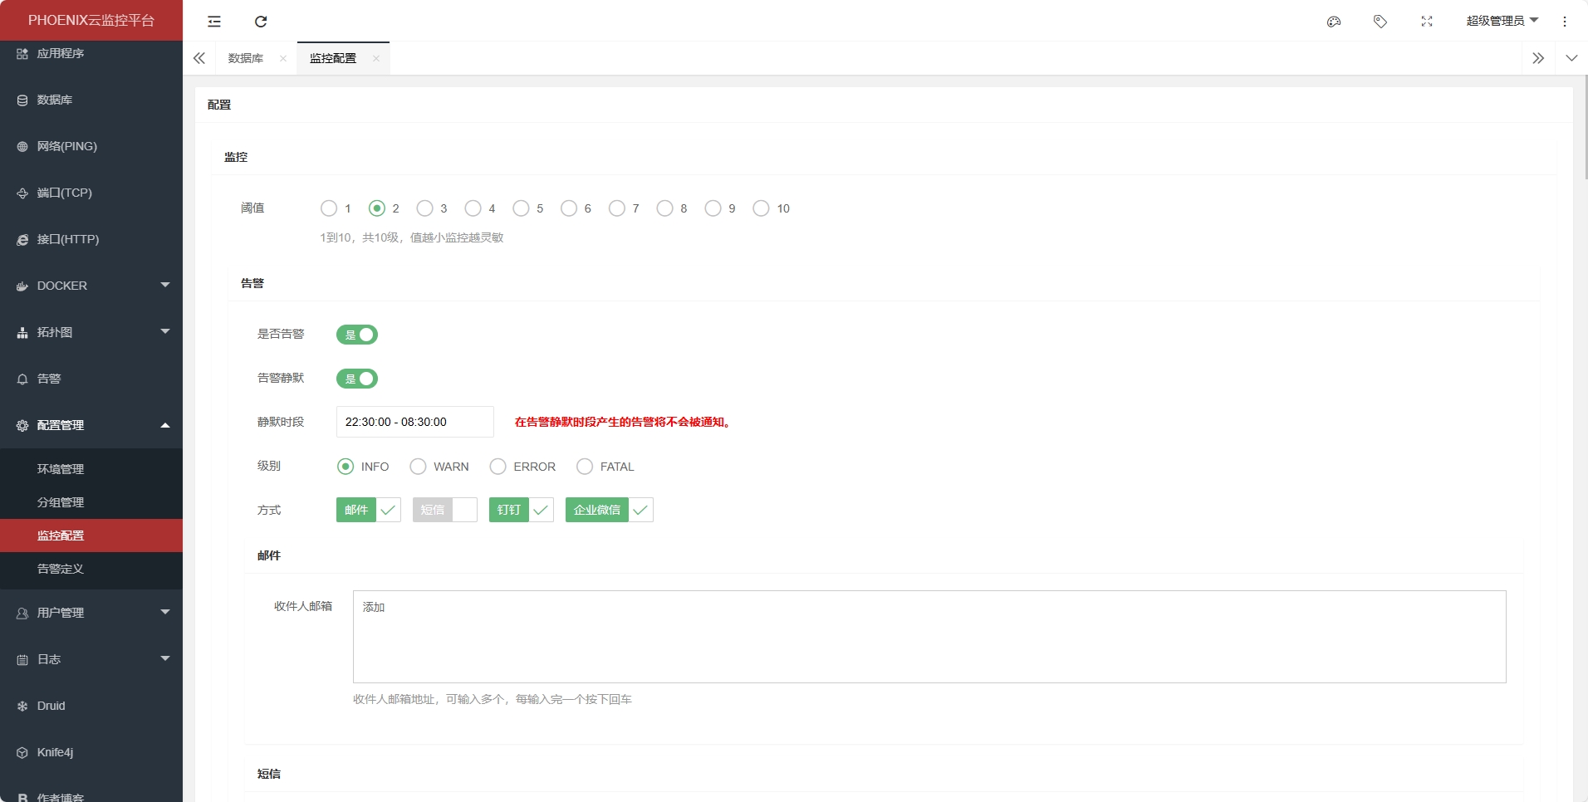Screen dimensions: 1588x802
Task: Click the 告警 bell icon in the sidebar
Action: click(x=22, y=379)
